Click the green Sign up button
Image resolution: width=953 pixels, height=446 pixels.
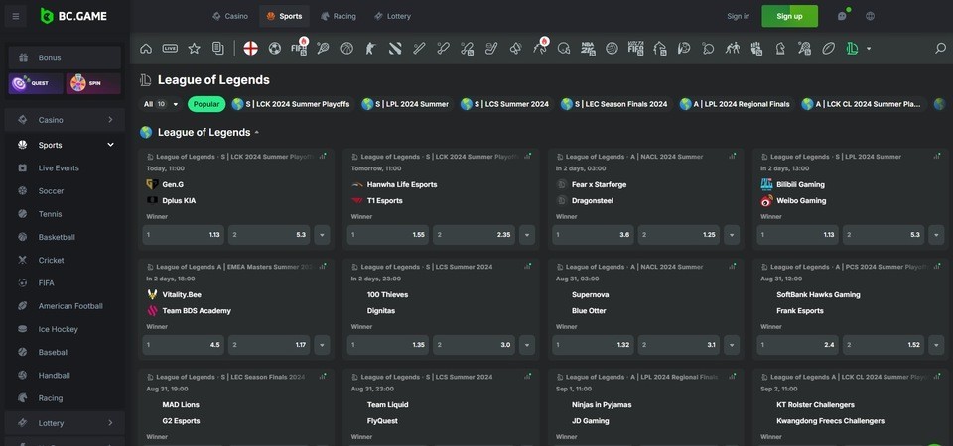(x=789, y=16)
